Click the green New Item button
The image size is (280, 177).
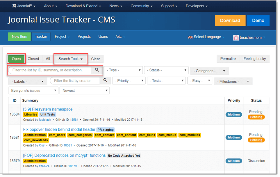click(x=19, y=37)
